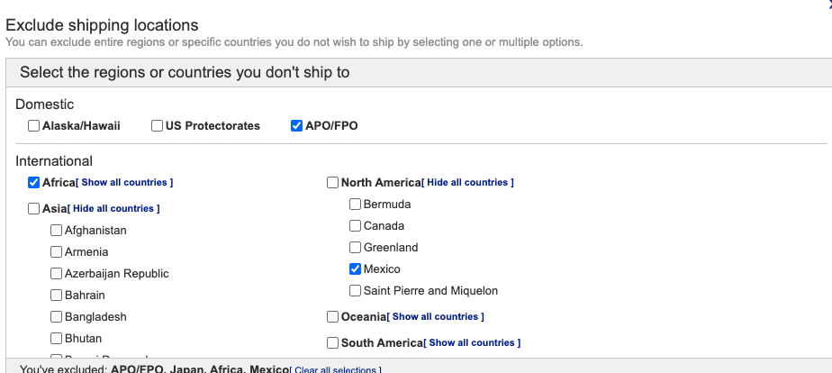Collapse the North America country list
832x373 pixels.
click(x=469, y=183)
